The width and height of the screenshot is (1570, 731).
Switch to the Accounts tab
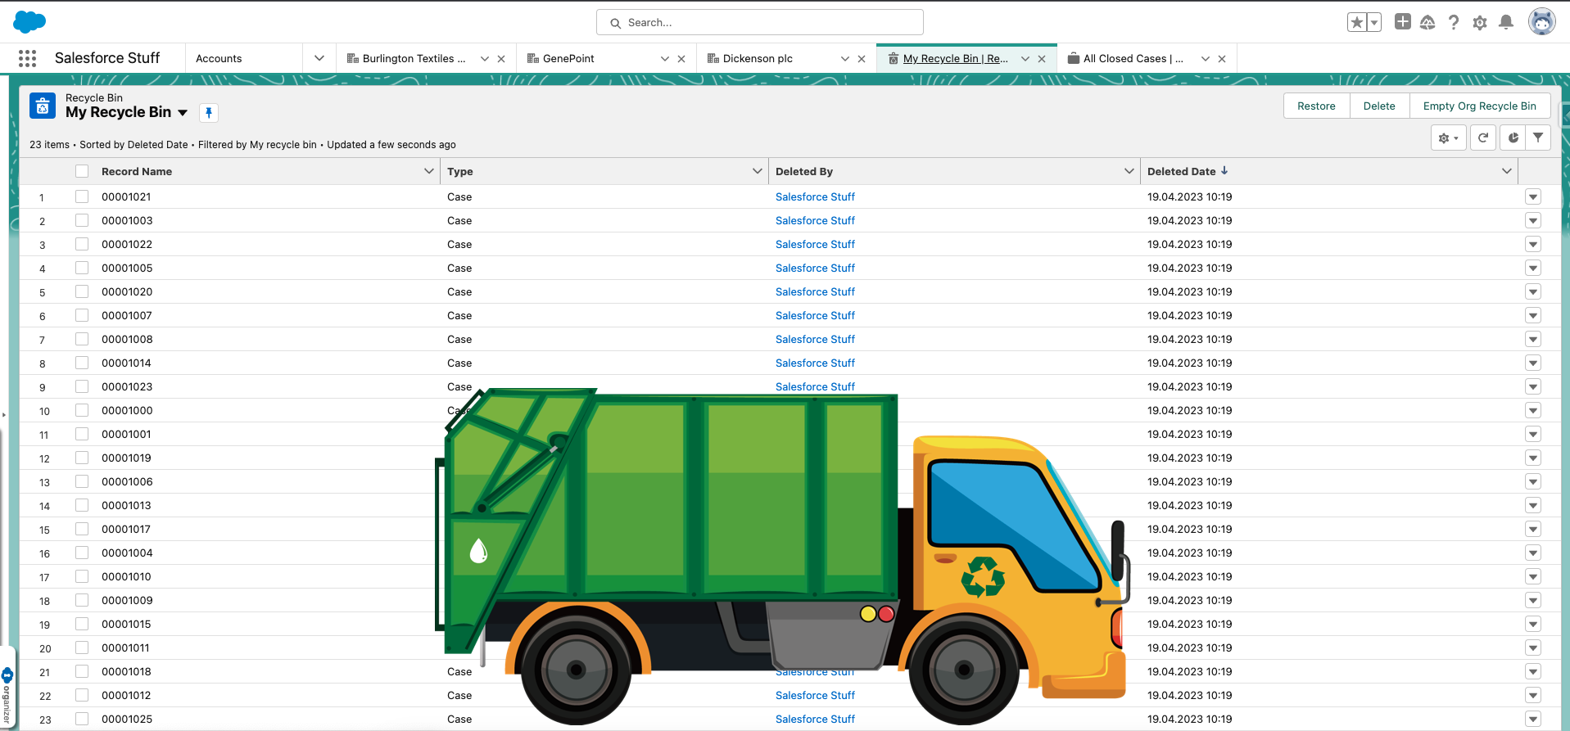click(219, 59)
